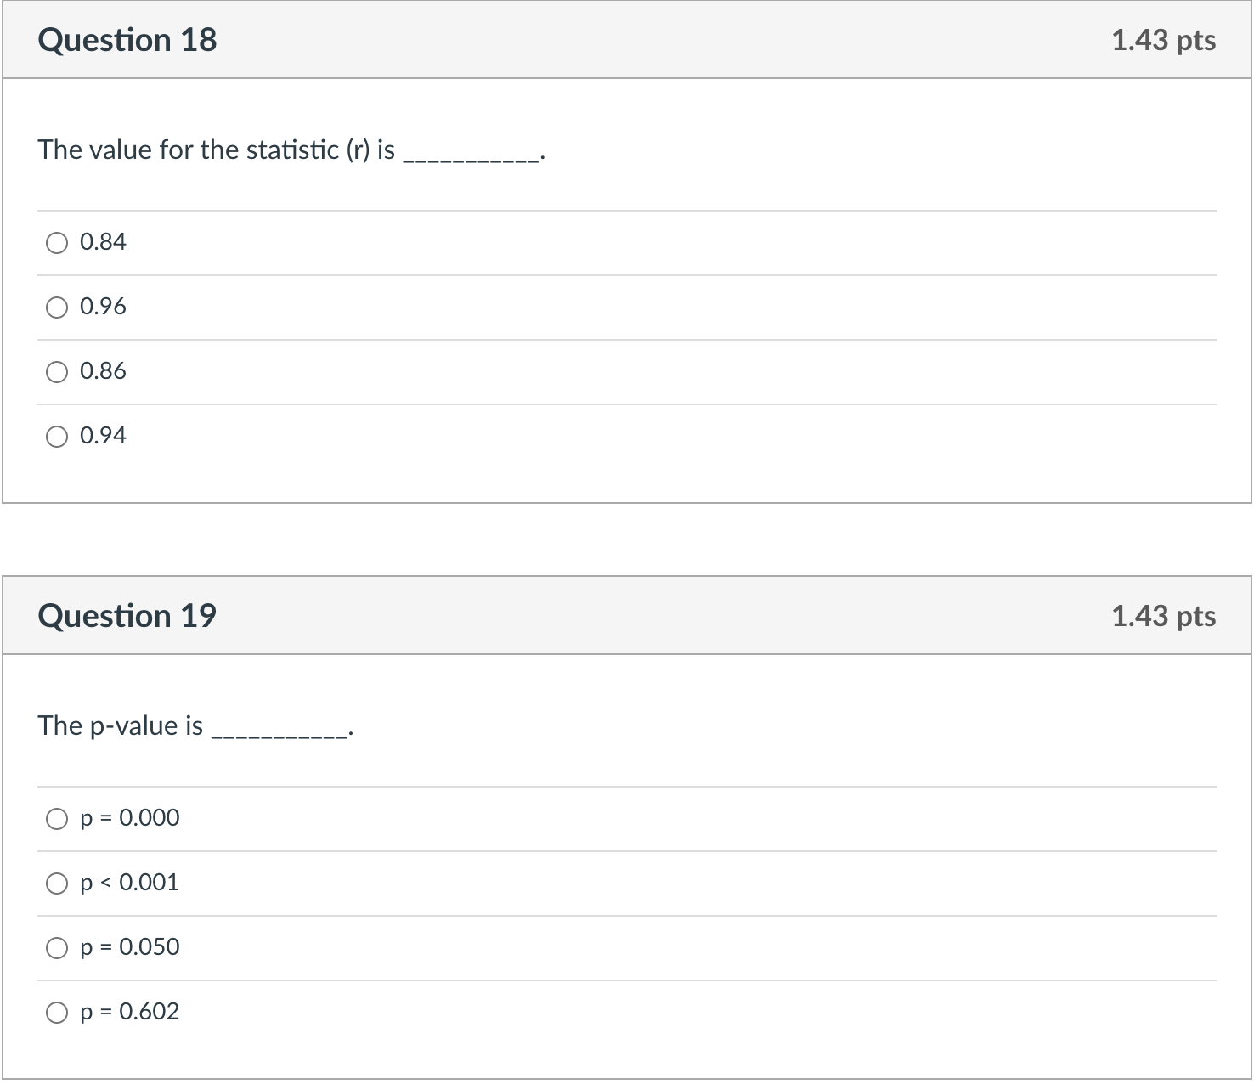Click the 0.86 answer label text

click(103, 371)
